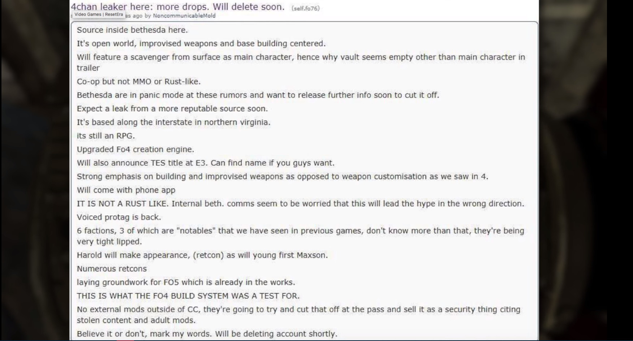Click "Expect a leak from a more reputable source"
Image resolution: width=633 pixels, height=341 pixels.
(172, 109)
